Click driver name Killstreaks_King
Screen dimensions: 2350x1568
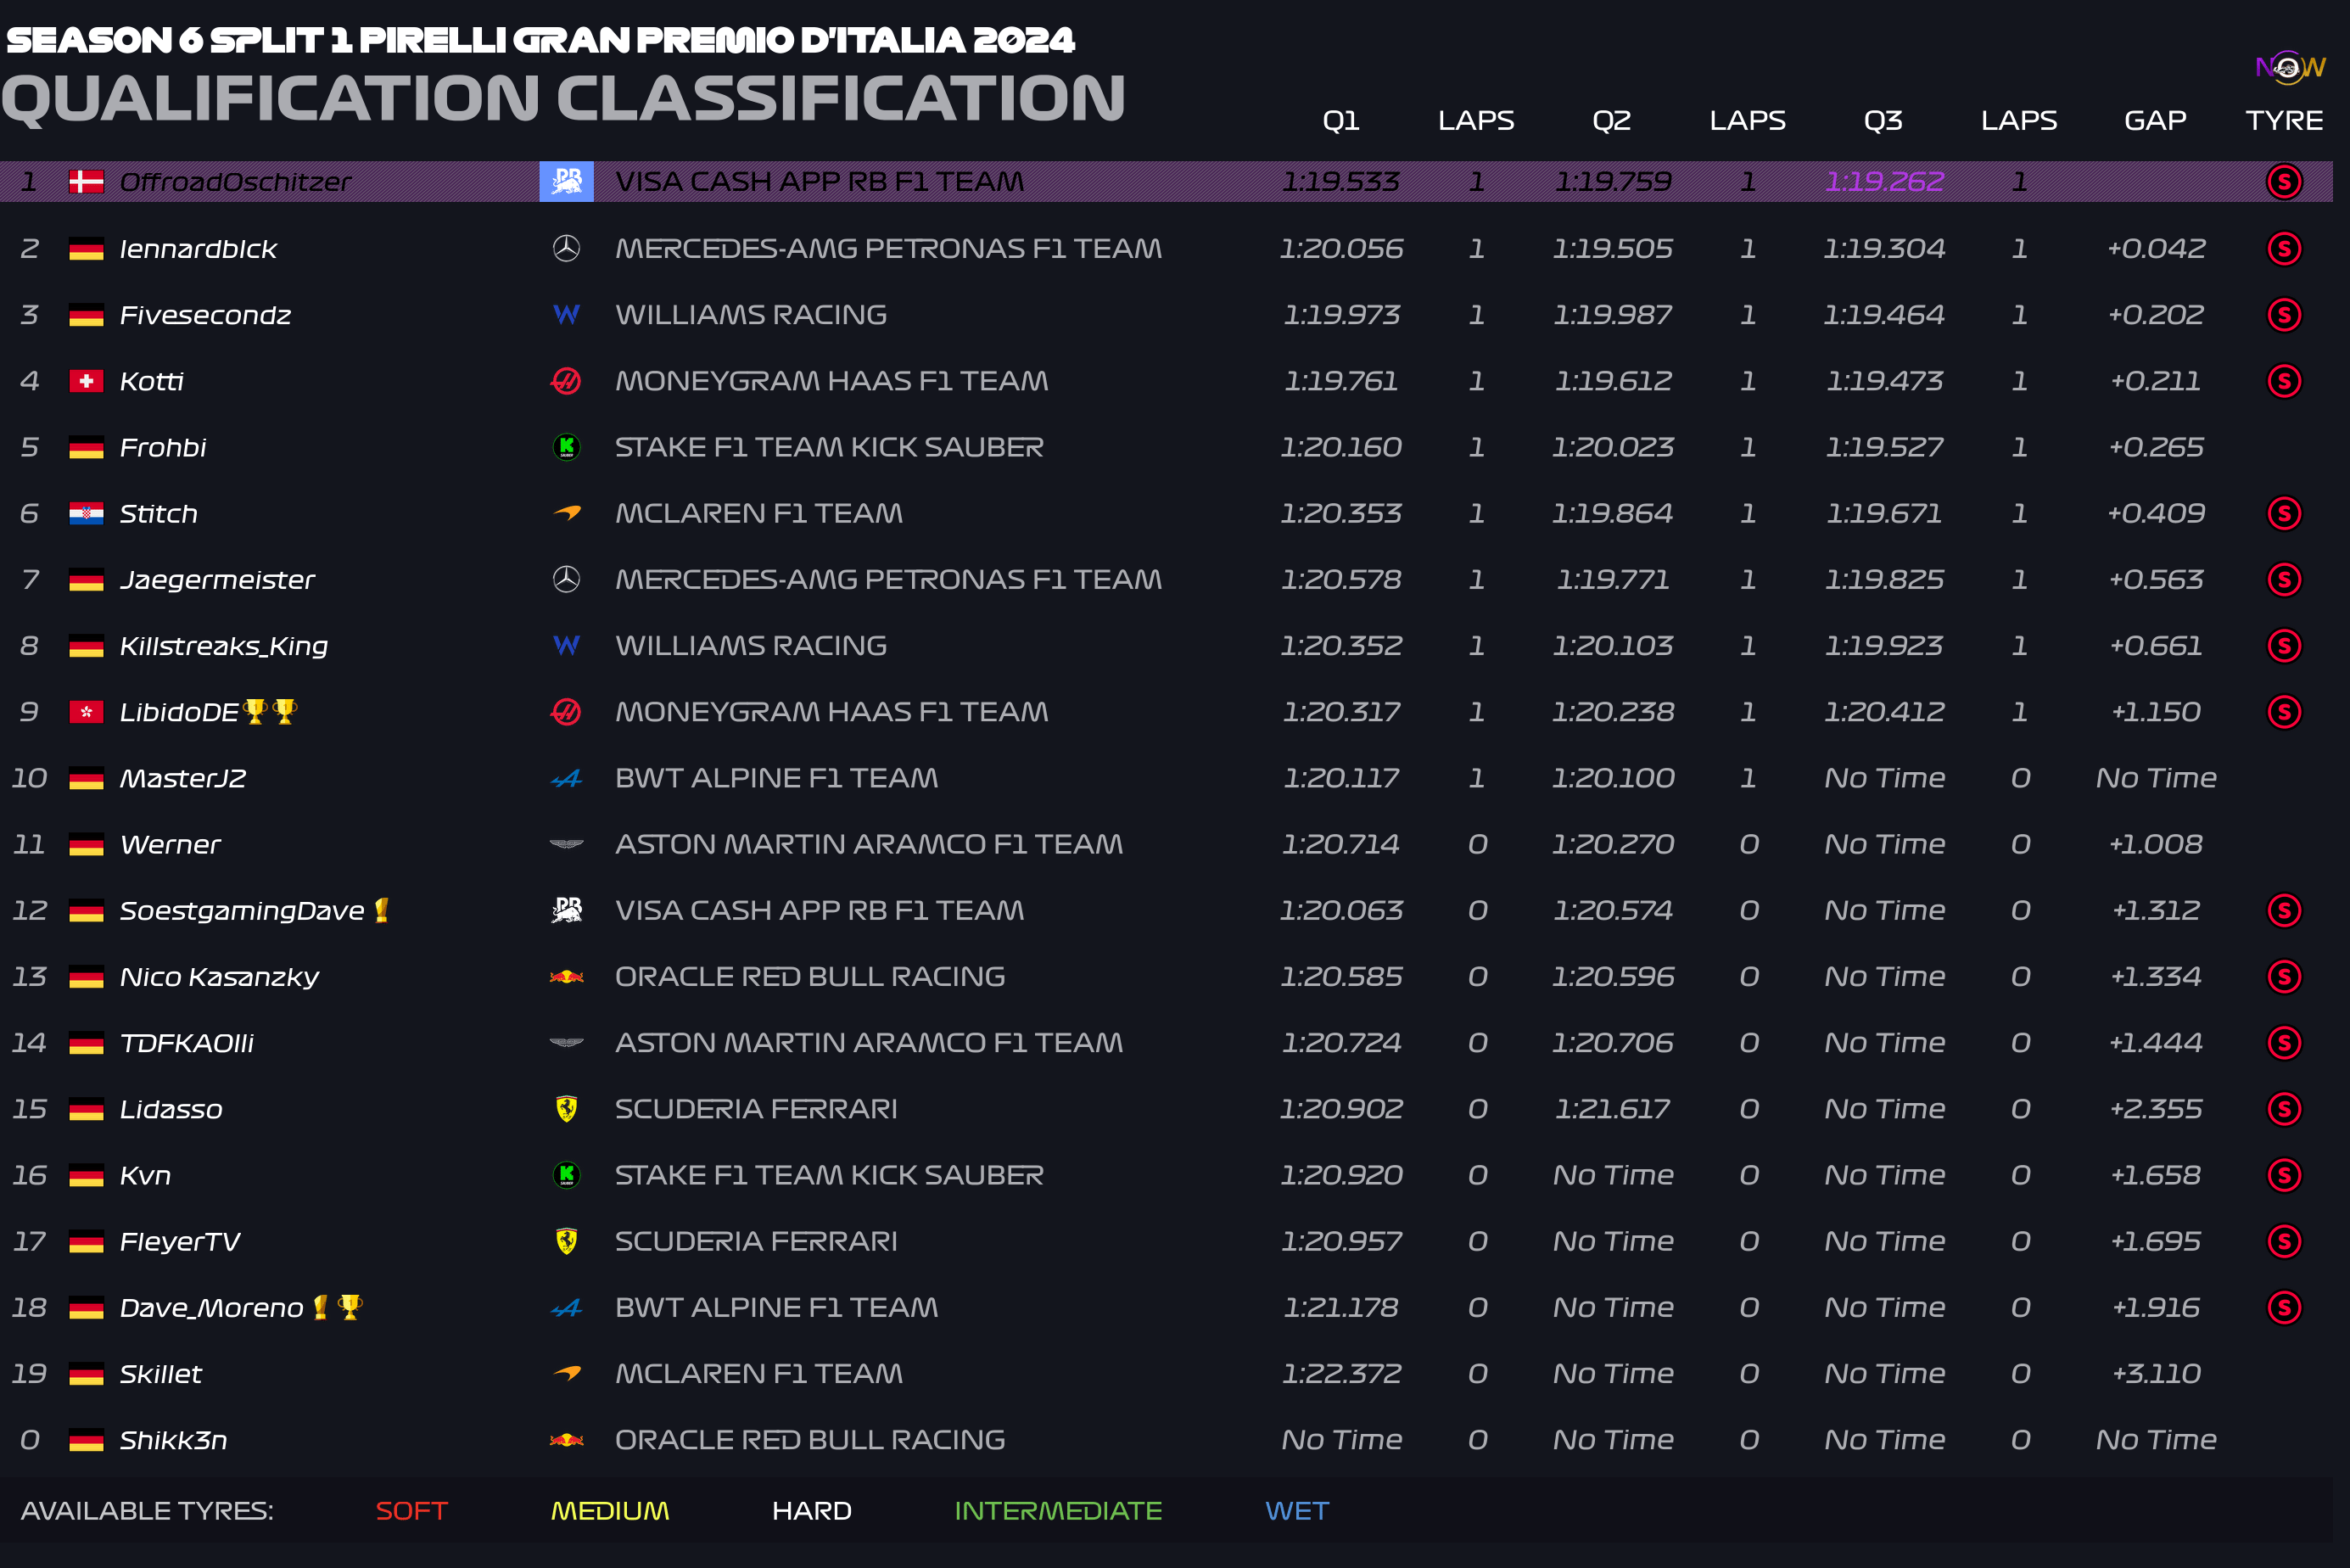click(x=224, y=646)
